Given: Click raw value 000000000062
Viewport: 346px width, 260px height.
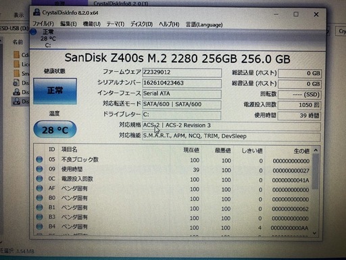Looking at the screenshot, I should [x=290, y=209].
